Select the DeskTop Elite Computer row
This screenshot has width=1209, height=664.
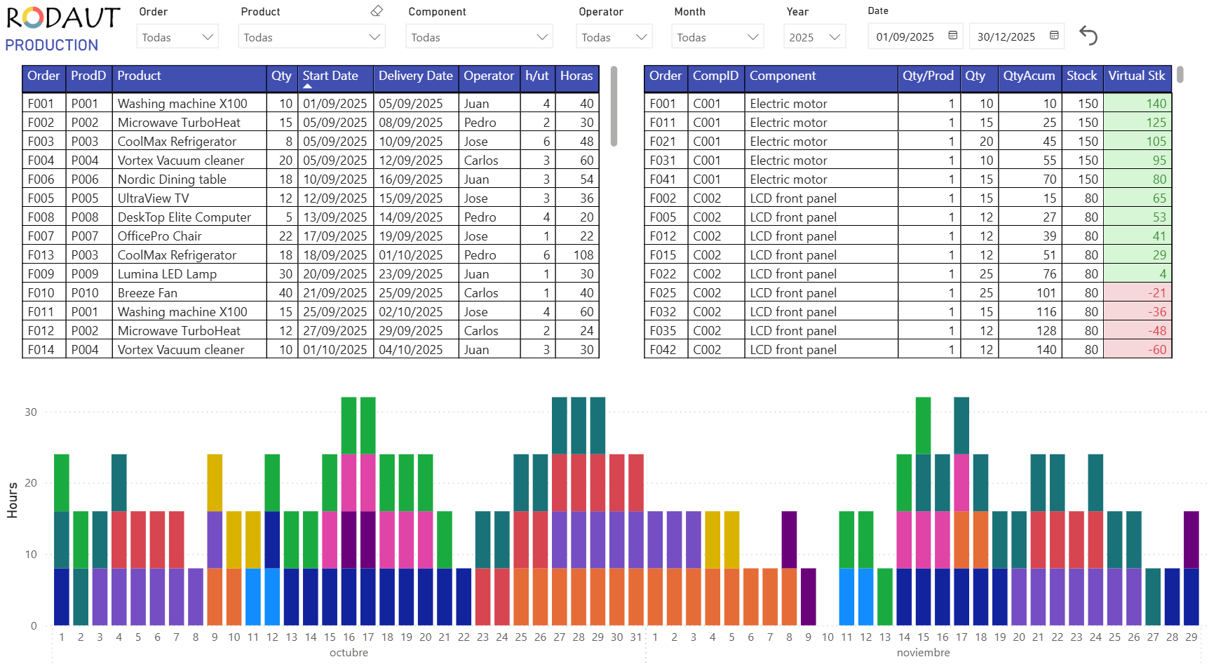pos(184,217)
